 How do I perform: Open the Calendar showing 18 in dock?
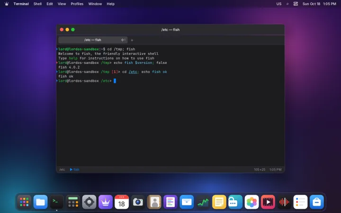pos(122,202)
